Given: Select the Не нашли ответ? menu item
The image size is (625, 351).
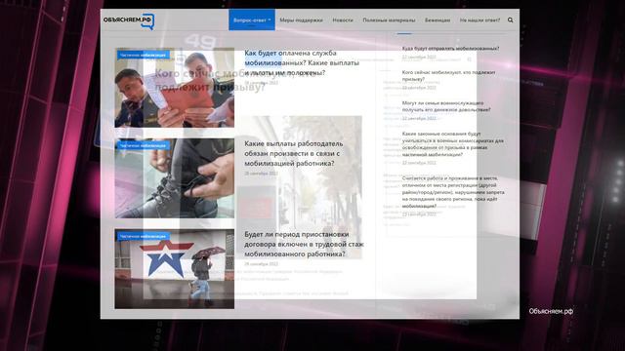Looking at the screenshot, I should pos(479,19).
